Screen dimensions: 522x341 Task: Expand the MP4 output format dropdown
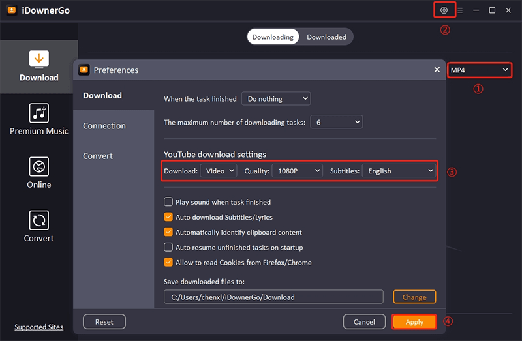[x=479, y=70]
